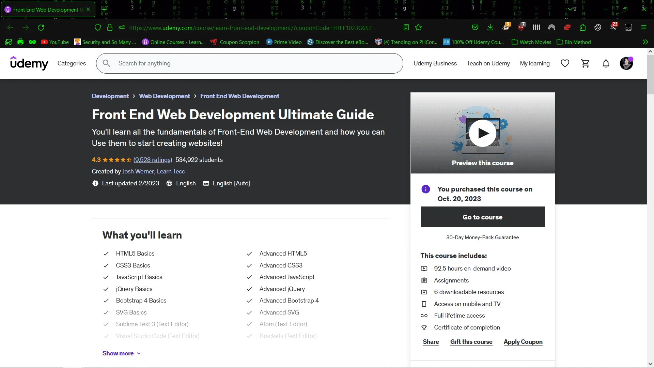This screenshot has width=654, height=368.
Task: Open the browser hamburger application menu
Action: click(x=644, y=28)
